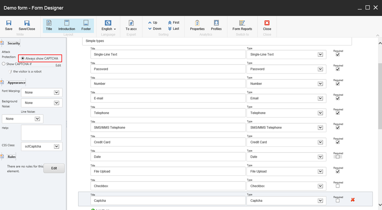Select Always show CAPTCHA radio button
The height and width of the screenshot is (210, 382).
coord(23,58)
